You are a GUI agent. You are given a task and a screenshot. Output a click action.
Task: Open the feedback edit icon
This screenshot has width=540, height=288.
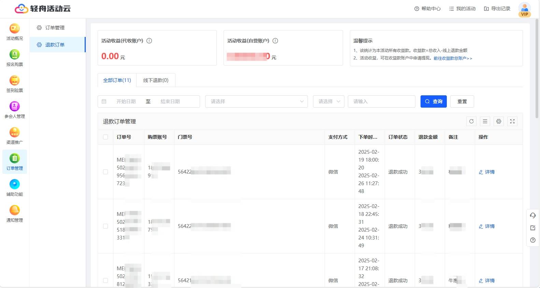(x=533, y=228)
